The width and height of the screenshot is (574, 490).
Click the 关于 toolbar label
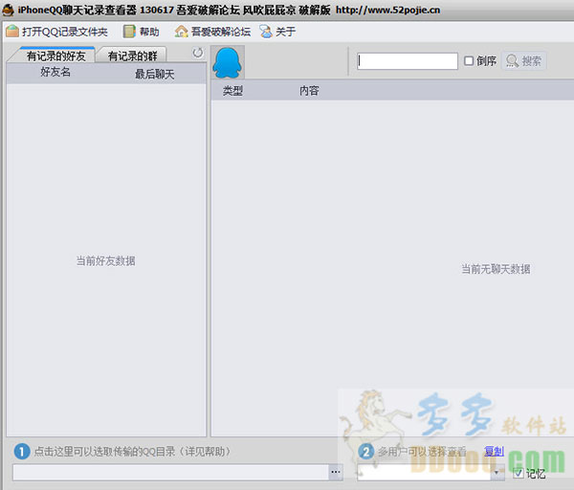click(x=285, y=32)
